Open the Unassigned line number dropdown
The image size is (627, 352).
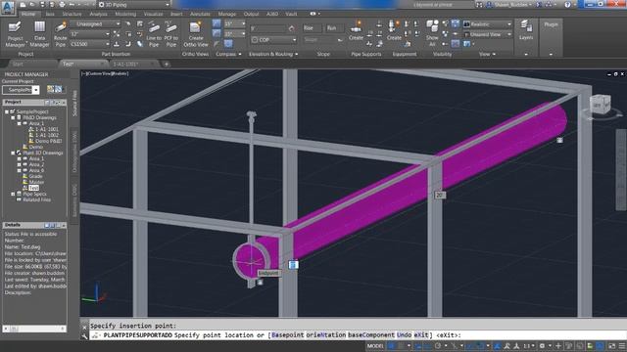tap(96, 23)
